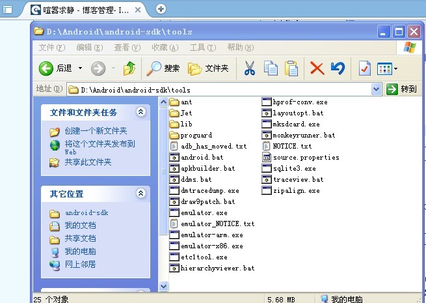Viewport: 426px width, 303px height.
Task: Expand the address bar dropdown
Action: pyautogui.click(x=377, y=89)
